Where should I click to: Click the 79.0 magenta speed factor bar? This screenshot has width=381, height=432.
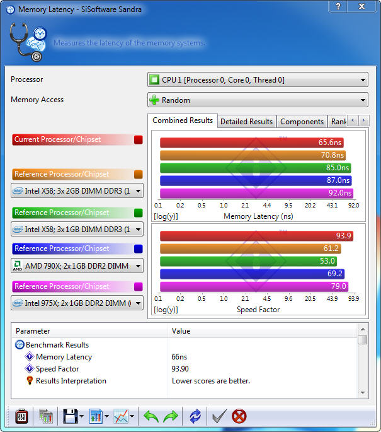click(x=254, y=286)
